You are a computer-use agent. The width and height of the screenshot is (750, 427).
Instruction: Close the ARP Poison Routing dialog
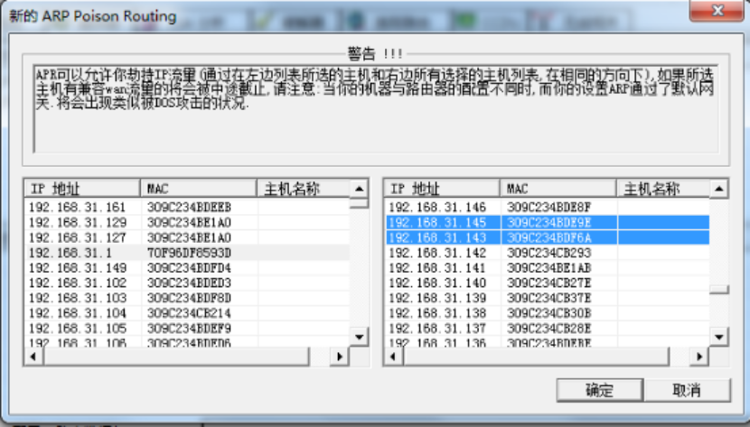[717, 11]
